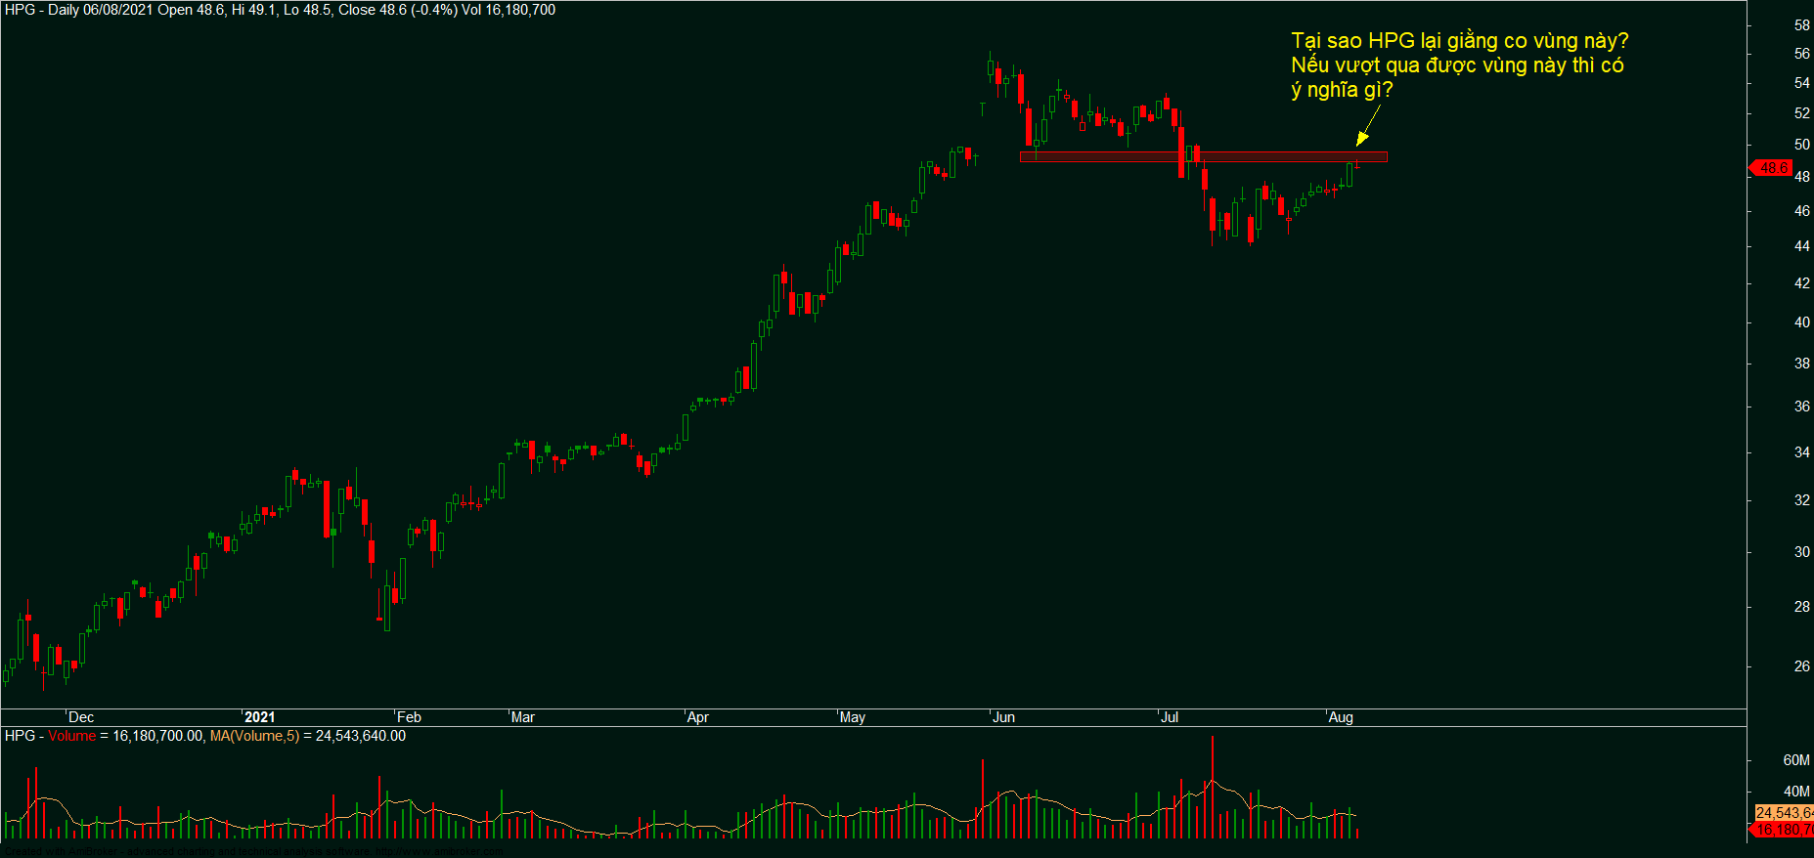Click the Dec month marker on the date axis
1814x858 pixels.
click(x=81, y=717)
